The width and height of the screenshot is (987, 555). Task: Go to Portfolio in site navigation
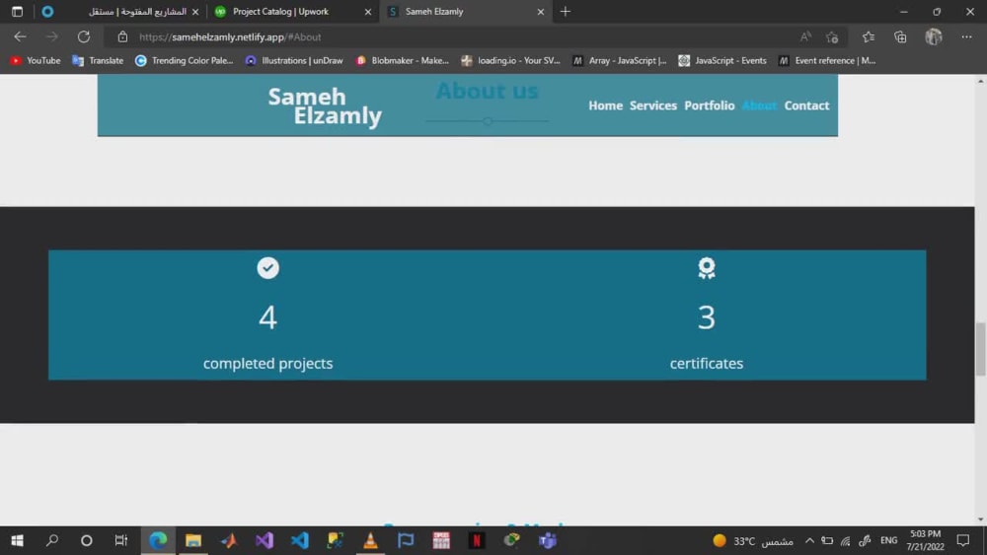[x=710, y=105]
